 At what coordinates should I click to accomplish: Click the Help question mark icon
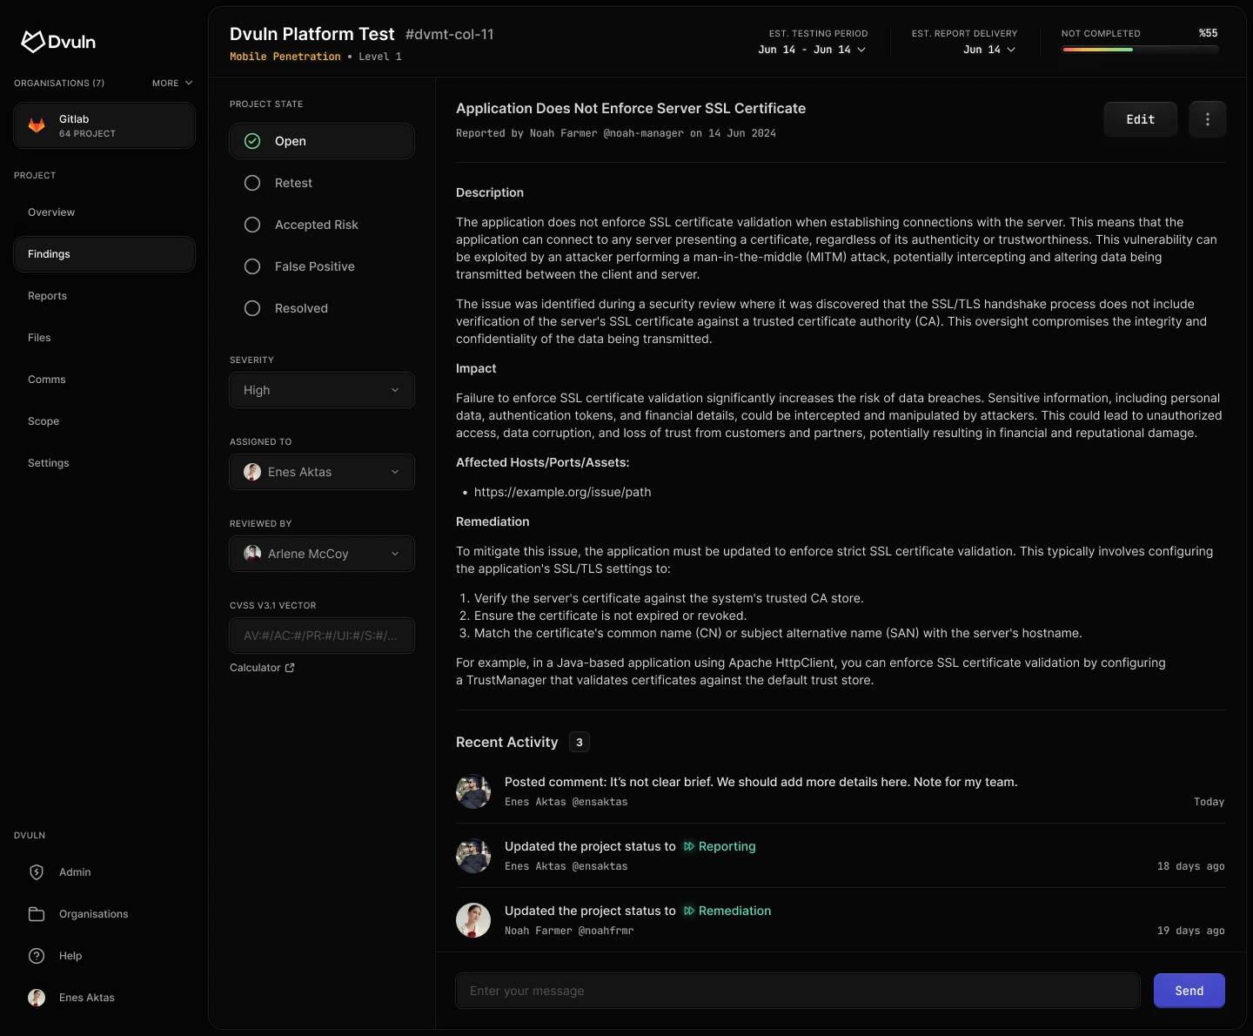[x=37, y=956]
